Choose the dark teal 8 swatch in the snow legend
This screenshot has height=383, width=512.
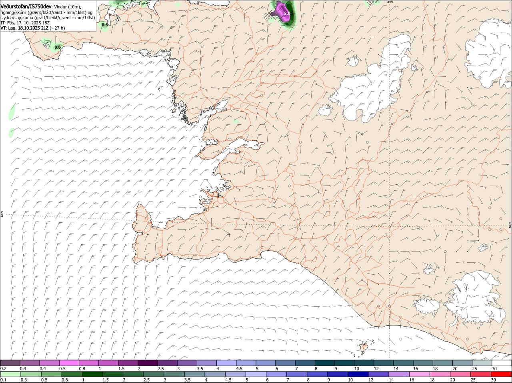325,363
